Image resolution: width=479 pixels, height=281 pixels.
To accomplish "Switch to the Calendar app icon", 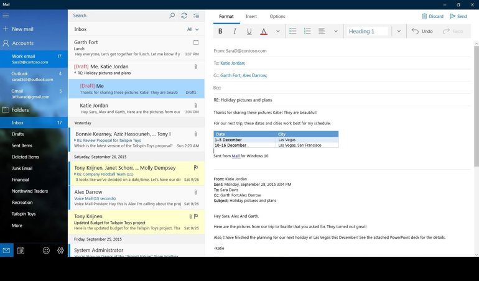I will [21, 251].
